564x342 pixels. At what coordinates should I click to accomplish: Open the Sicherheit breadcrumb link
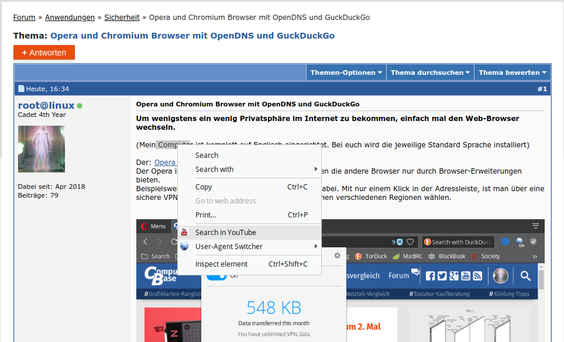tap(122, 17)
